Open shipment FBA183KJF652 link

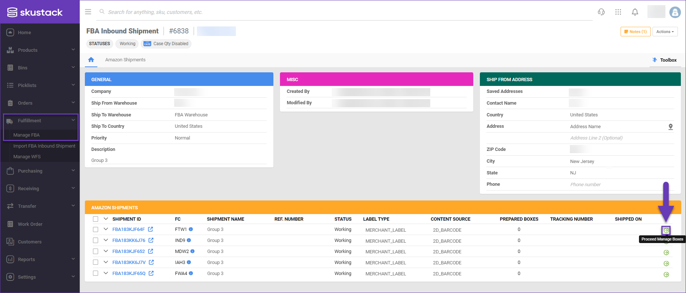129,251
